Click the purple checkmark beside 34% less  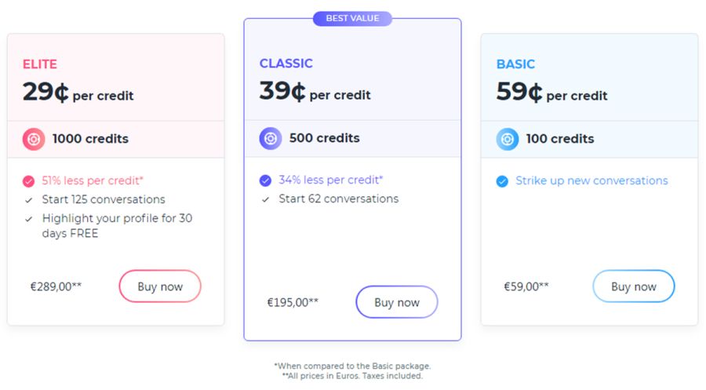point(265,180)
